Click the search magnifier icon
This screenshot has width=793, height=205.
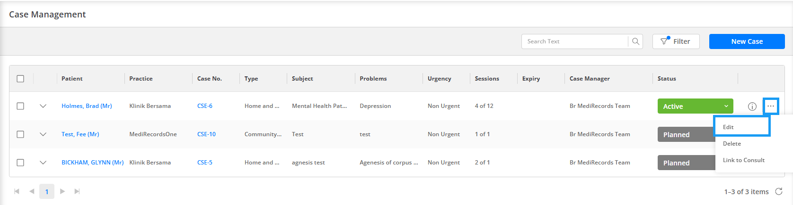635,41
